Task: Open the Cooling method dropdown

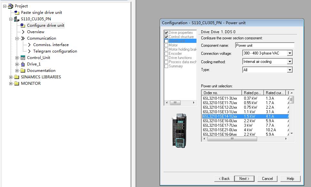Action: (x=290, y=62)
